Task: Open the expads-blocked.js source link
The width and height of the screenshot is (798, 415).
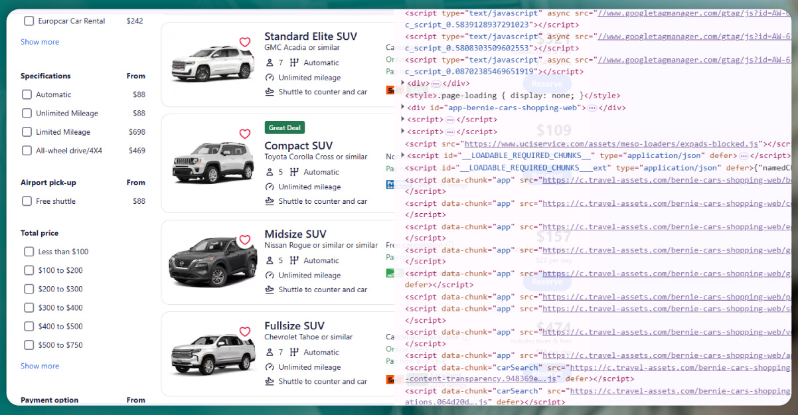Action: click(x=611, y=143)
